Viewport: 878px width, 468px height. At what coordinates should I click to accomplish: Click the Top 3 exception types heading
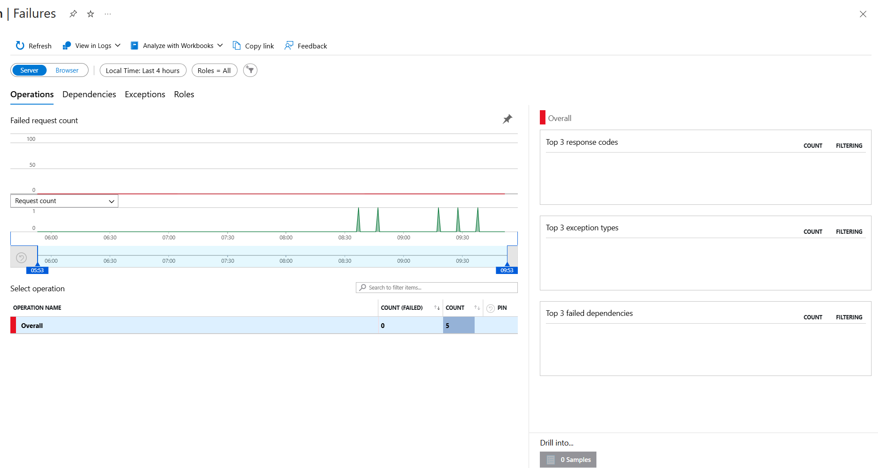click(582, 228)
